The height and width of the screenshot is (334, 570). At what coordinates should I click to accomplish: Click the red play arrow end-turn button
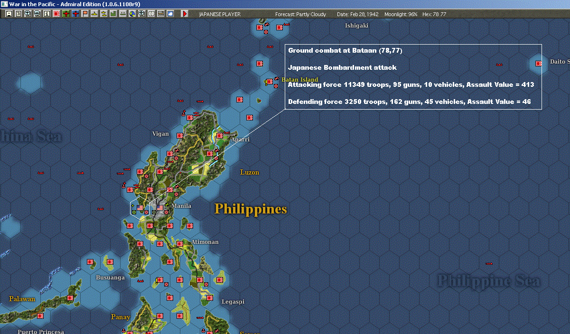pyautogui.click(x=185, y=14)
